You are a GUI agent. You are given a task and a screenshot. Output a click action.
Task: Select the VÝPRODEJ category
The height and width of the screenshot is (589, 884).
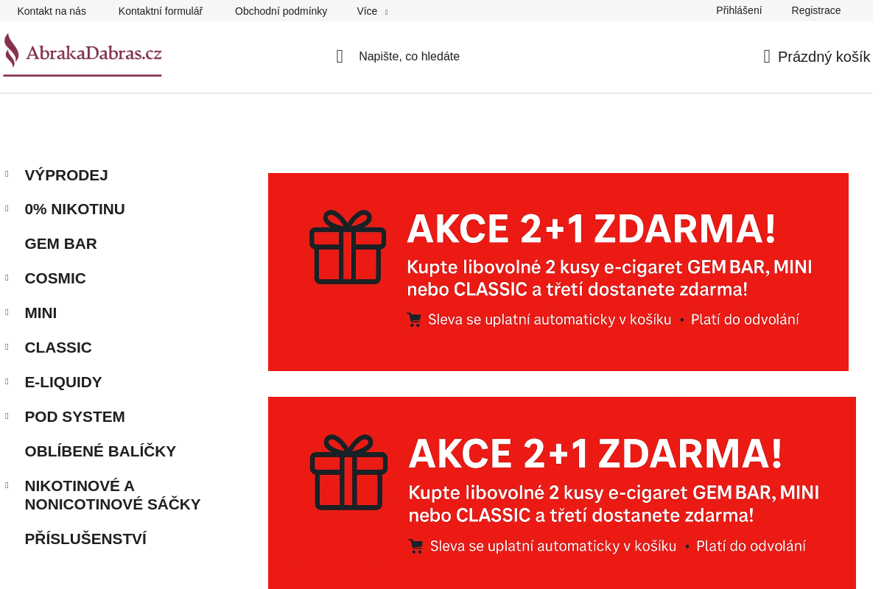pyautogui.click(x=66, y=175)
